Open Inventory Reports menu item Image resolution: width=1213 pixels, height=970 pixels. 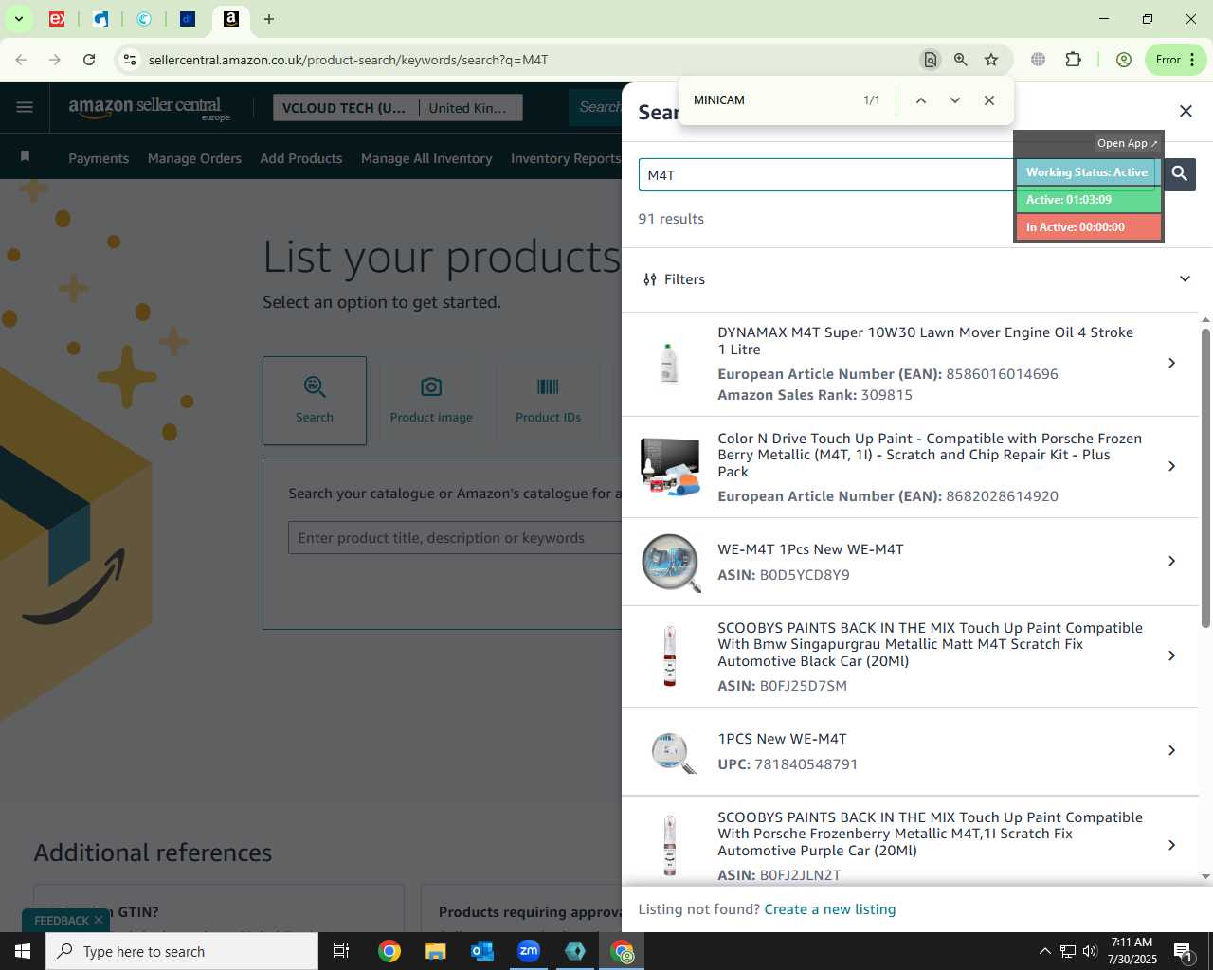[x=566, y=158]
